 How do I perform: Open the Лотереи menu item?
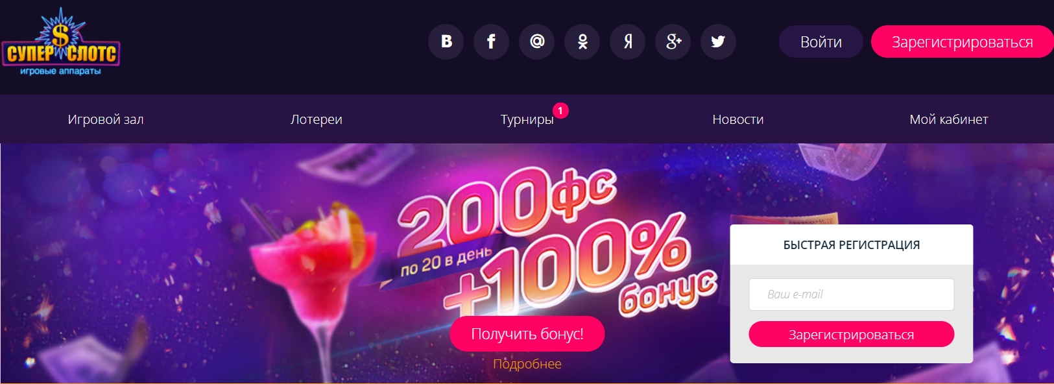pyautogui.click(x=317, y=119)
